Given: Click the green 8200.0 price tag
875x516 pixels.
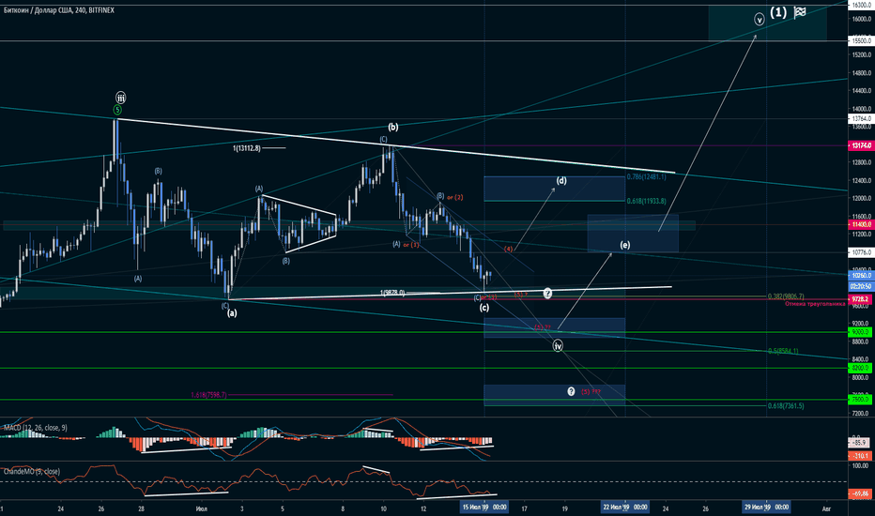Looking at the screenshot, I should coord(861,368).
